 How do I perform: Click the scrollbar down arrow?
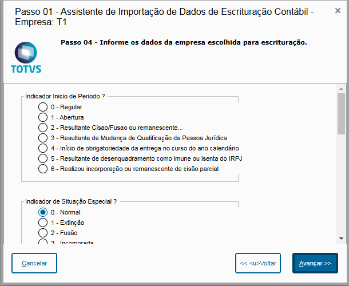(341, 238)
